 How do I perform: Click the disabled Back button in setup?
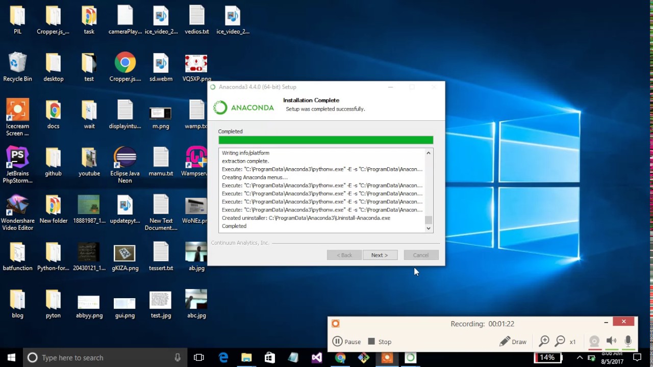tap(344, 255)
